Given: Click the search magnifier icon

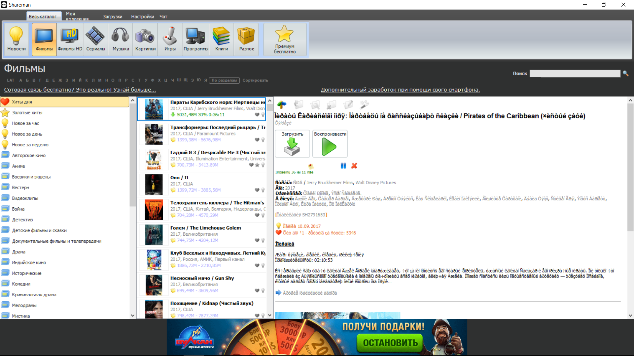Looking at the screenshot, I should pyautogui.click(x=625, y=73).
